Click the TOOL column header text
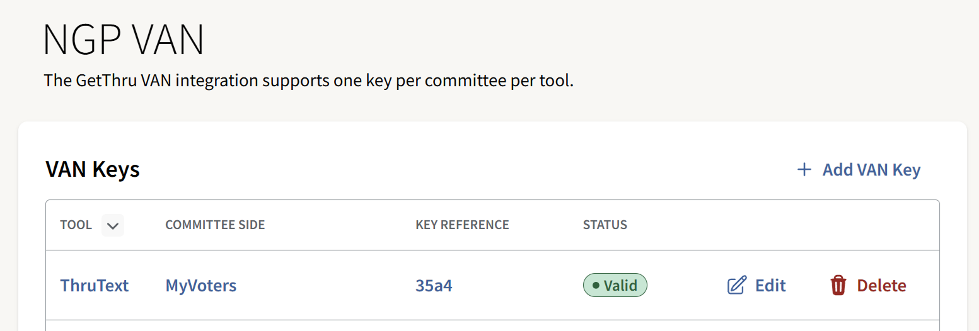 [76, 225]
